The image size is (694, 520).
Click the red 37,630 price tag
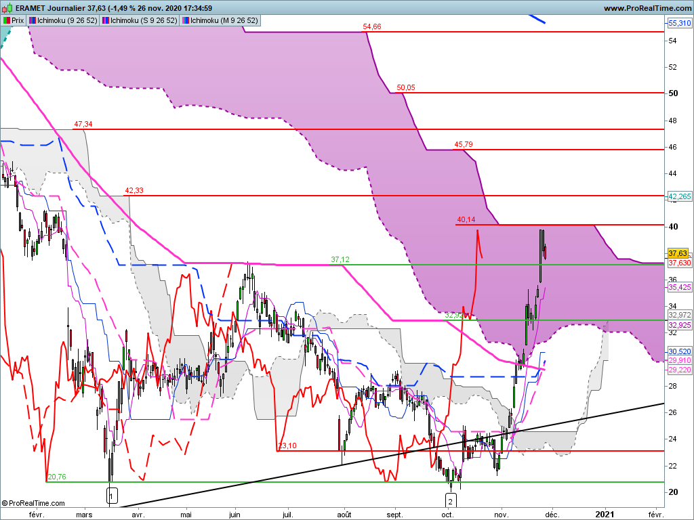679,263
